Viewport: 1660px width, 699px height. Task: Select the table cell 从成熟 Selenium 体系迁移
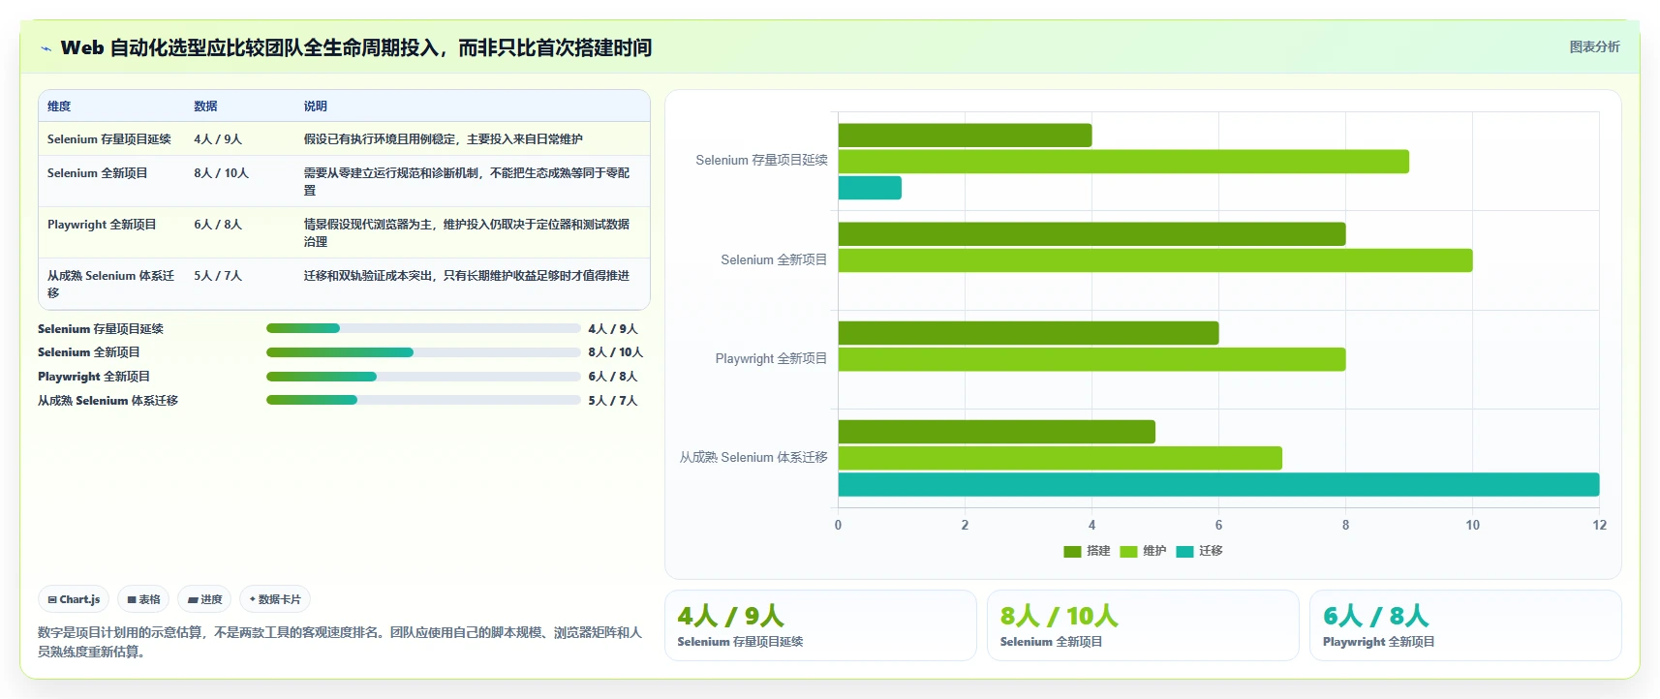point(111,284)
